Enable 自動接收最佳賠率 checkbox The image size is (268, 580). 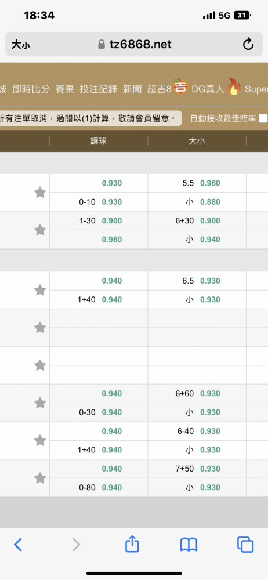tap(263, 118)
